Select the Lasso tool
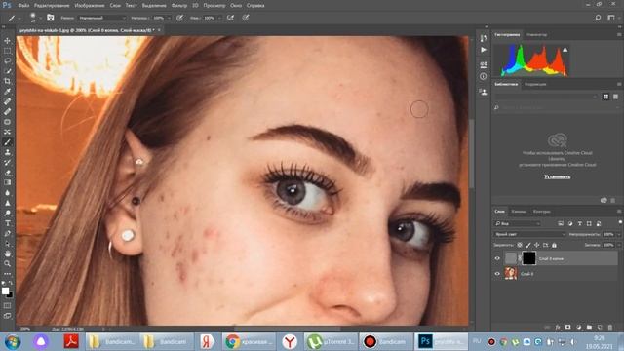 click(7, 60)
